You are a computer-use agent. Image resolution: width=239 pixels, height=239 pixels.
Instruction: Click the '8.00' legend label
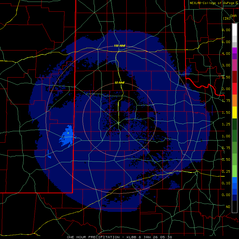pyautogui.click(x=226, y=30)
